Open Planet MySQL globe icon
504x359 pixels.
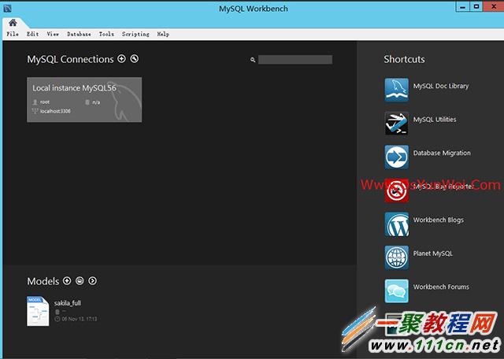(x=397, y=257)
